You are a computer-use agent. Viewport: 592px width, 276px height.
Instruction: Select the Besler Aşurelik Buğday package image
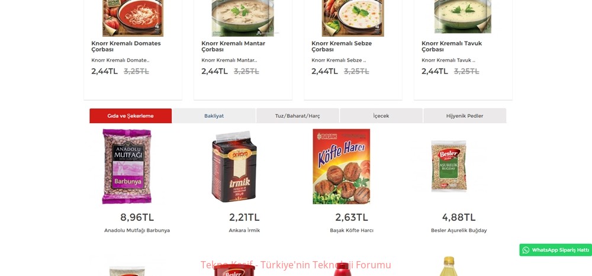(449, 166)
